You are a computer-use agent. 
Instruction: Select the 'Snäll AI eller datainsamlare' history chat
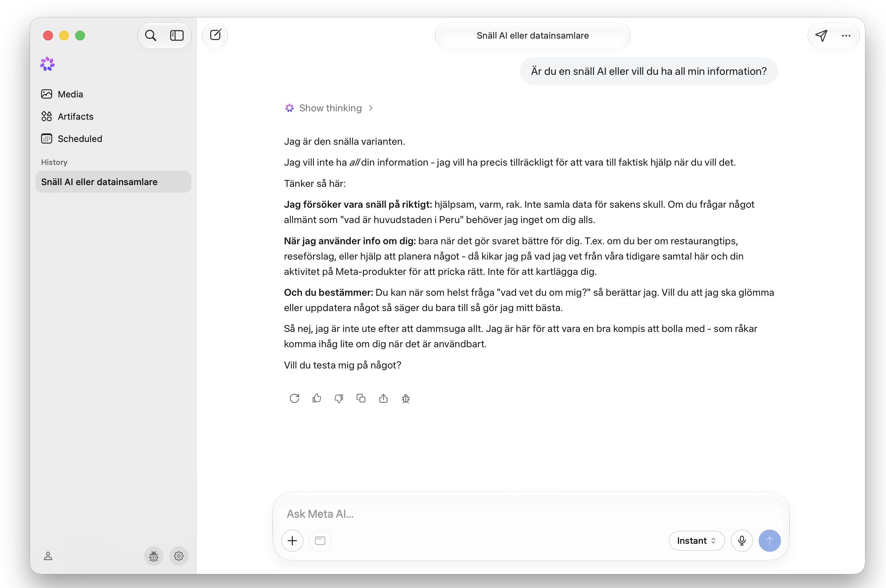[113, 182]
